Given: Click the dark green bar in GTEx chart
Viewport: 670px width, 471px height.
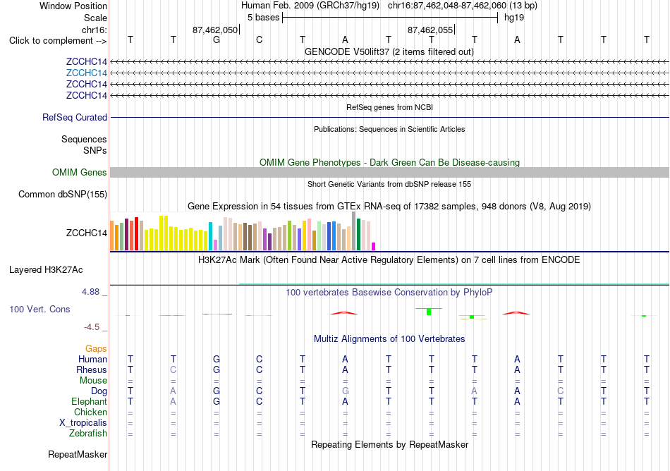Looking at the screenshot, I should point(359,234).
